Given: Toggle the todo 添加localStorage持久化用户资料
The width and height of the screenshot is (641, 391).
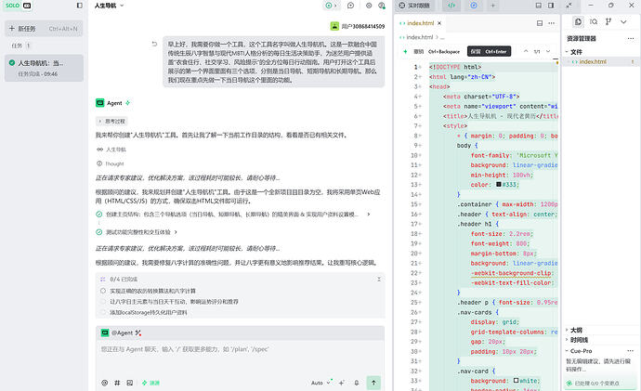Looking at the screenshot, I should pos(103,312).
